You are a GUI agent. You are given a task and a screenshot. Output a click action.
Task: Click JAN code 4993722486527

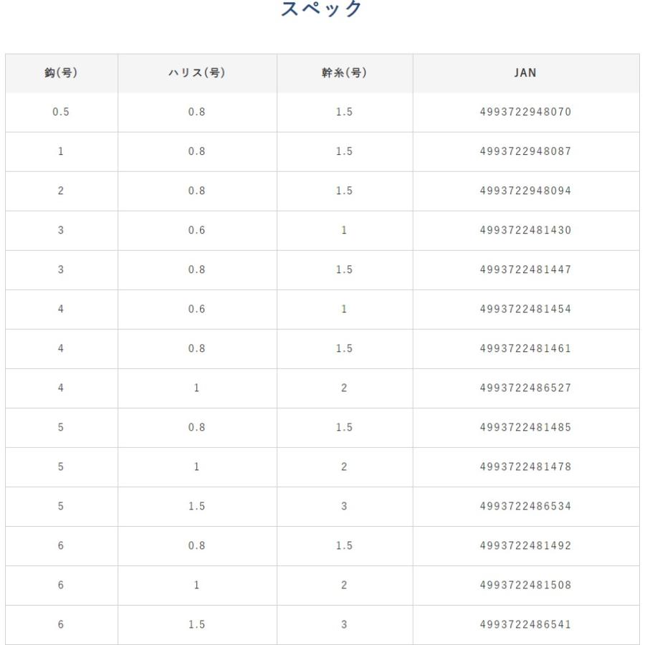click(525, 388)
